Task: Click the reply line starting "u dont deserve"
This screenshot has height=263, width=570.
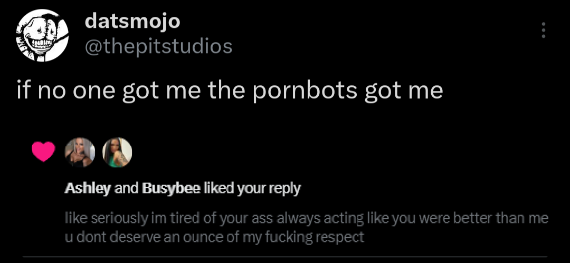Action: click(214, 237)
